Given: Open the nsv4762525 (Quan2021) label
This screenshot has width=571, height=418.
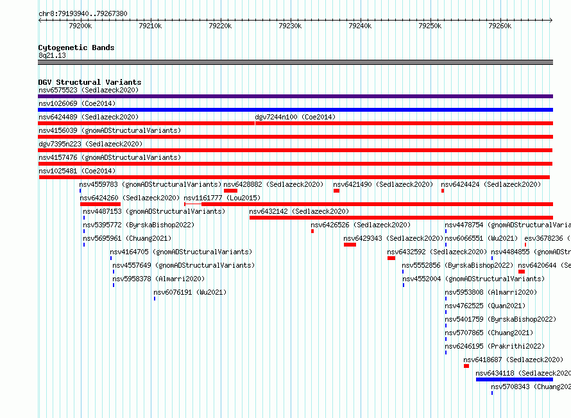Looking at the screenshot, I should [x=485, y=306].
